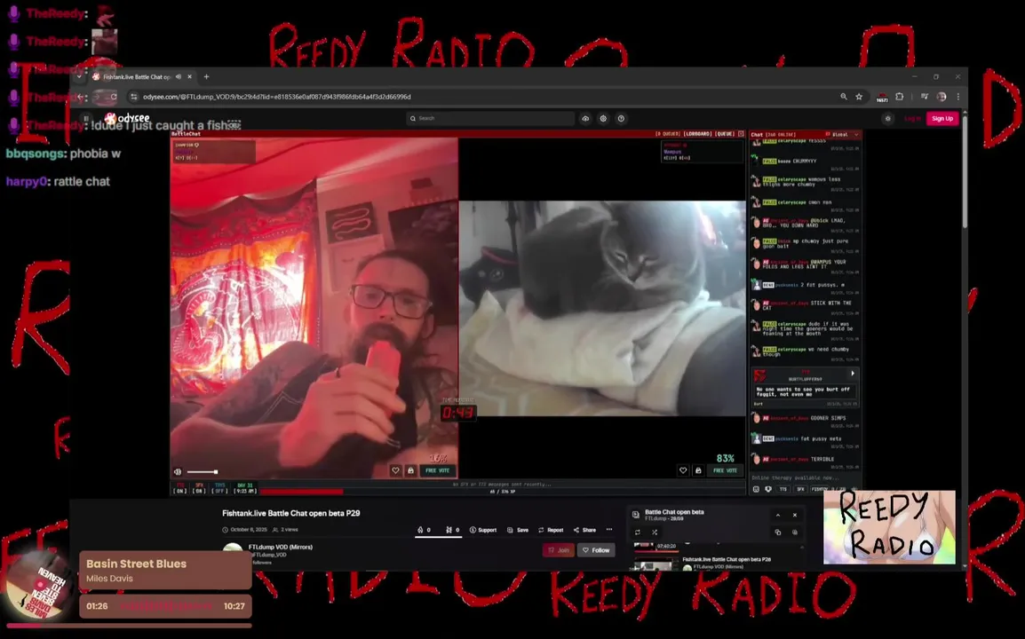Open the Odysee upload cloud icon

point(585,118)
